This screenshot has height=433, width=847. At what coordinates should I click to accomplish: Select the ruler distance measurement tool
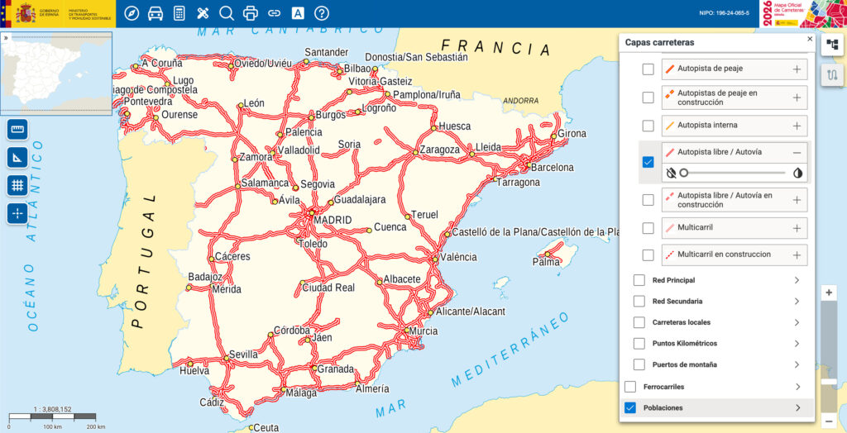point(17,129)
